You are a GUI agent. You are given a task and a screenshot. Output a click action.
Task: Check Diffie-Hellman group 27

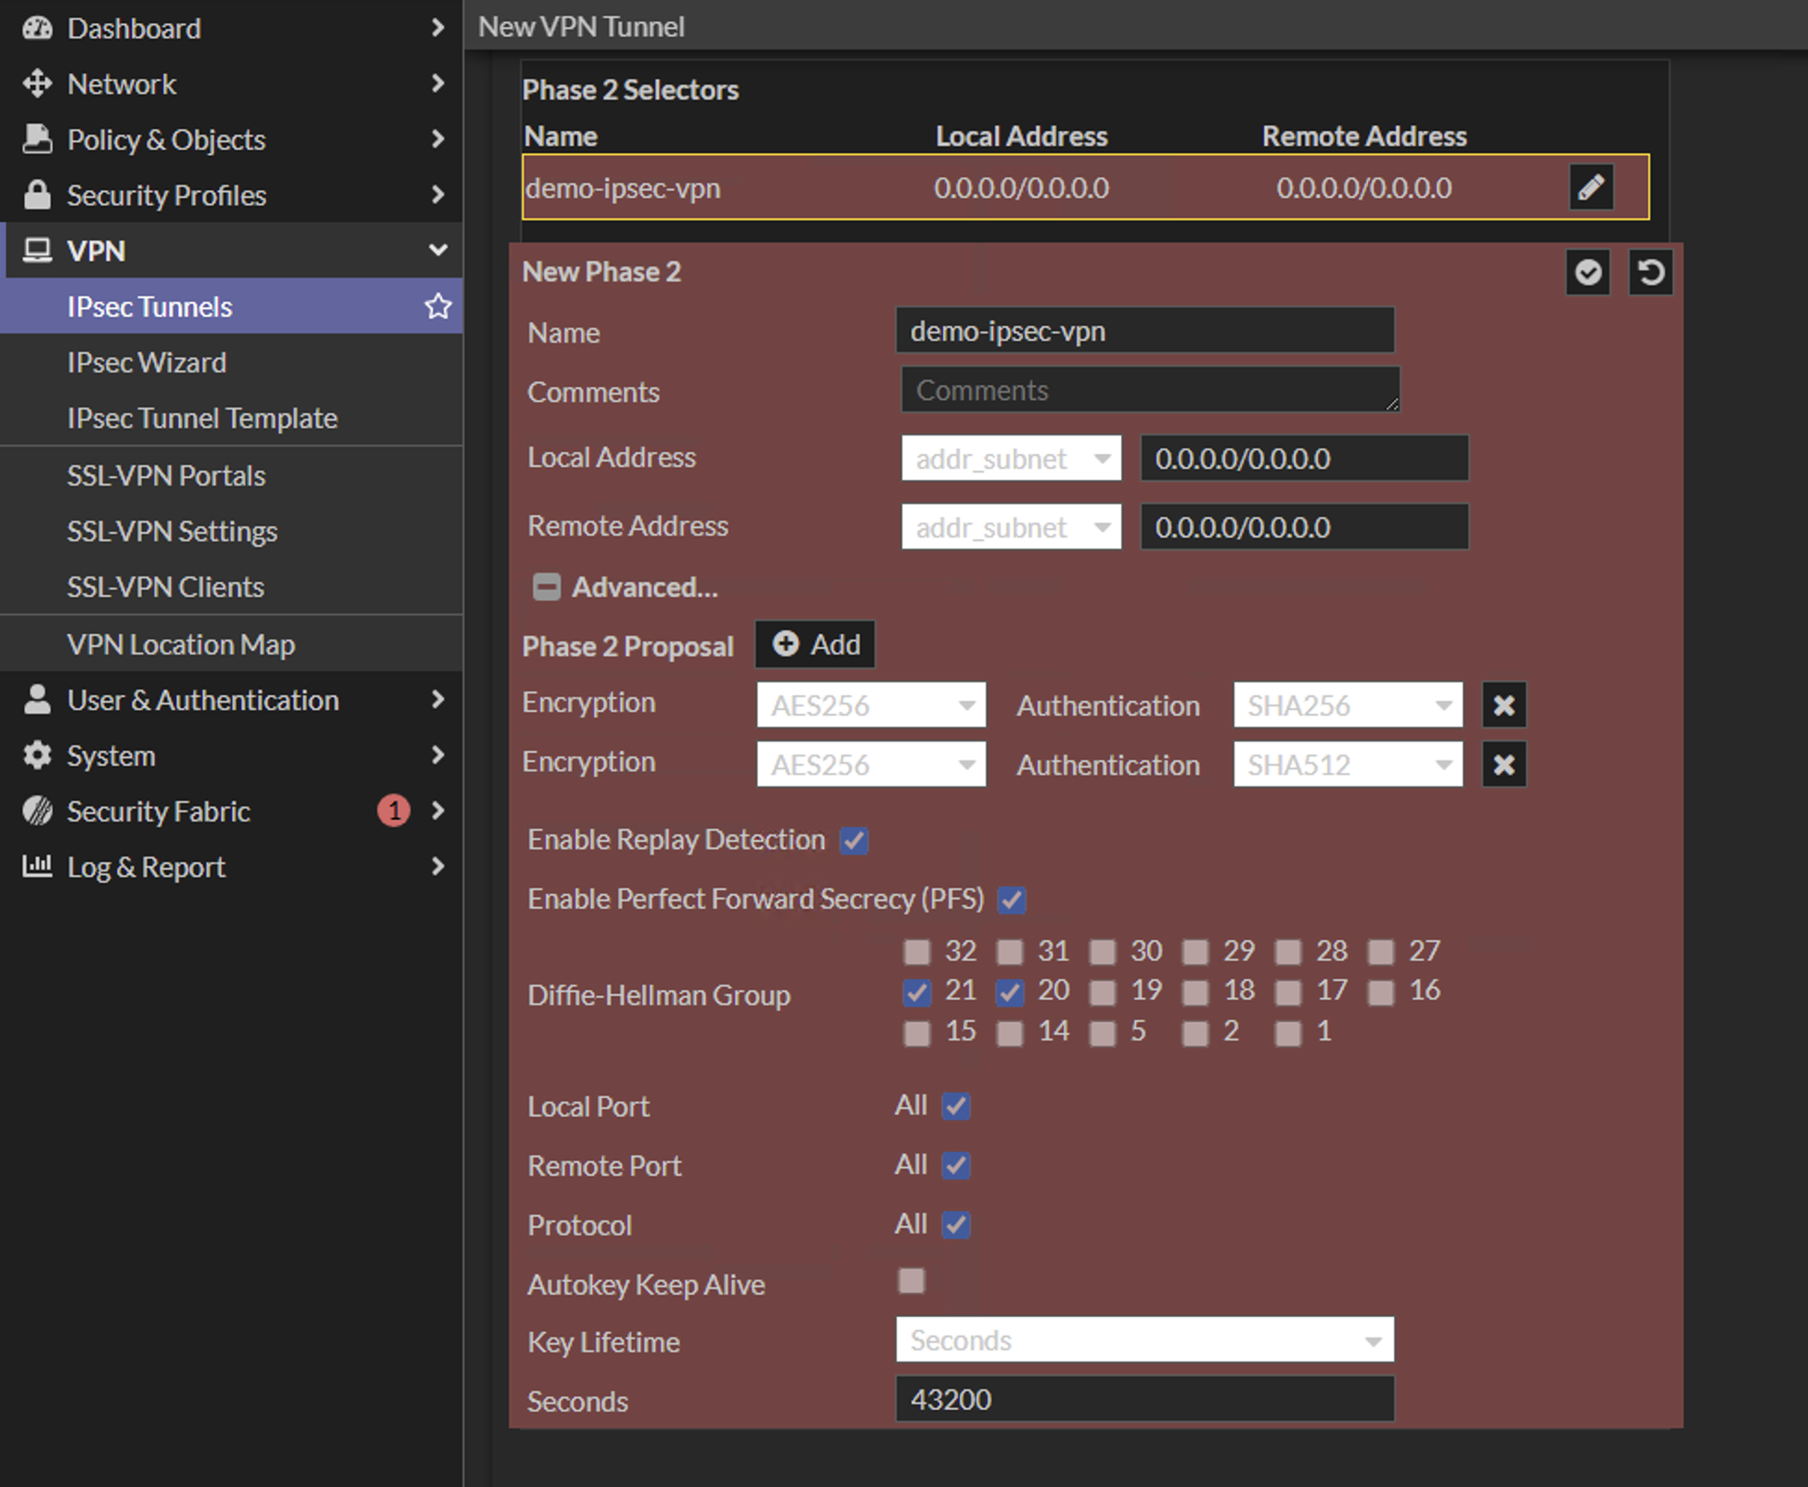coord(1381,952)
